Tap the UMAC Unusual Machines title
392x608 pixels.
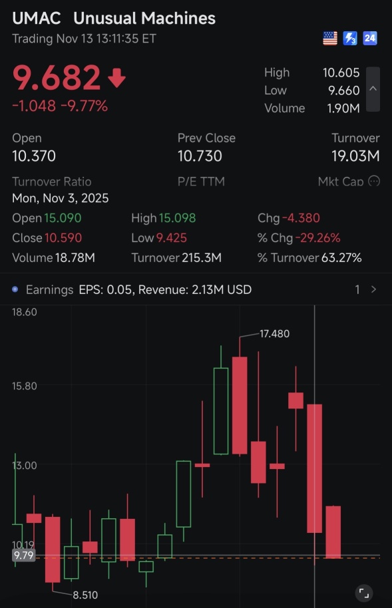(x=114, y=18)
